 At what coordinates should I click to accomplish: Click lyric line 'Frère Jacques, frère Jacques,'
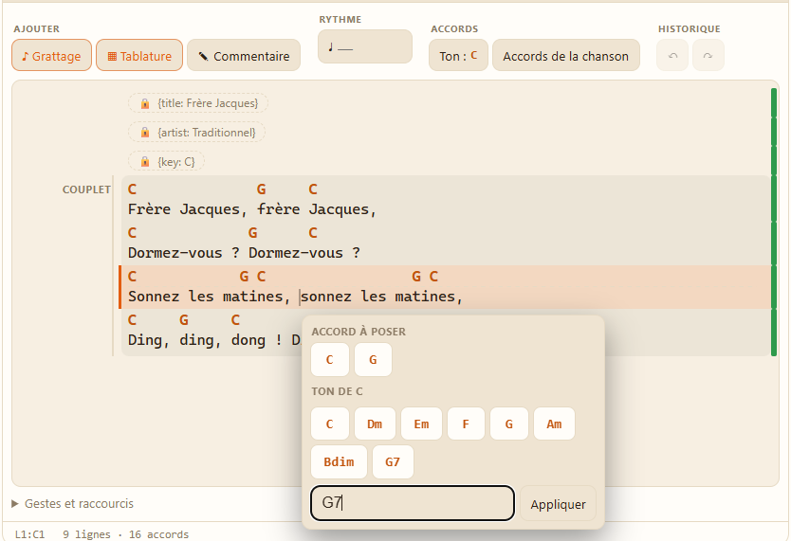(x=252, y=209)
